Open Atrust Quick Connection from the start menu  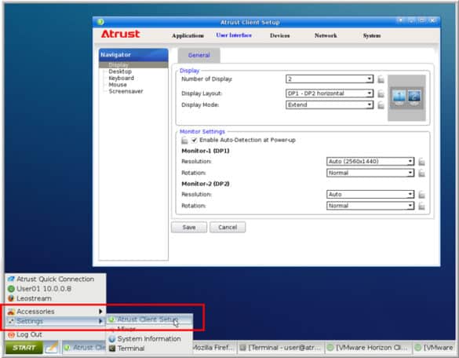(x=55, y=279)
